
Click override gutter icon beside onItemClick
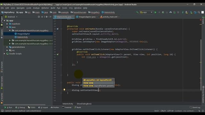pos(58,54)
